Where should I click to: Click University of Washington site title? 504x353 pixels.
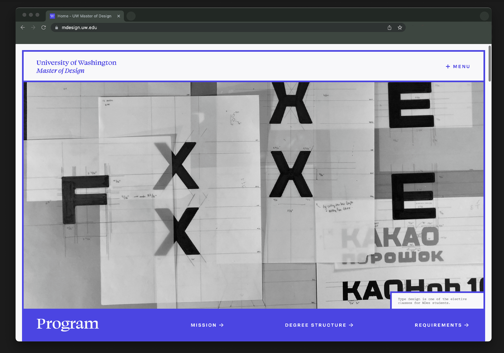76,63
